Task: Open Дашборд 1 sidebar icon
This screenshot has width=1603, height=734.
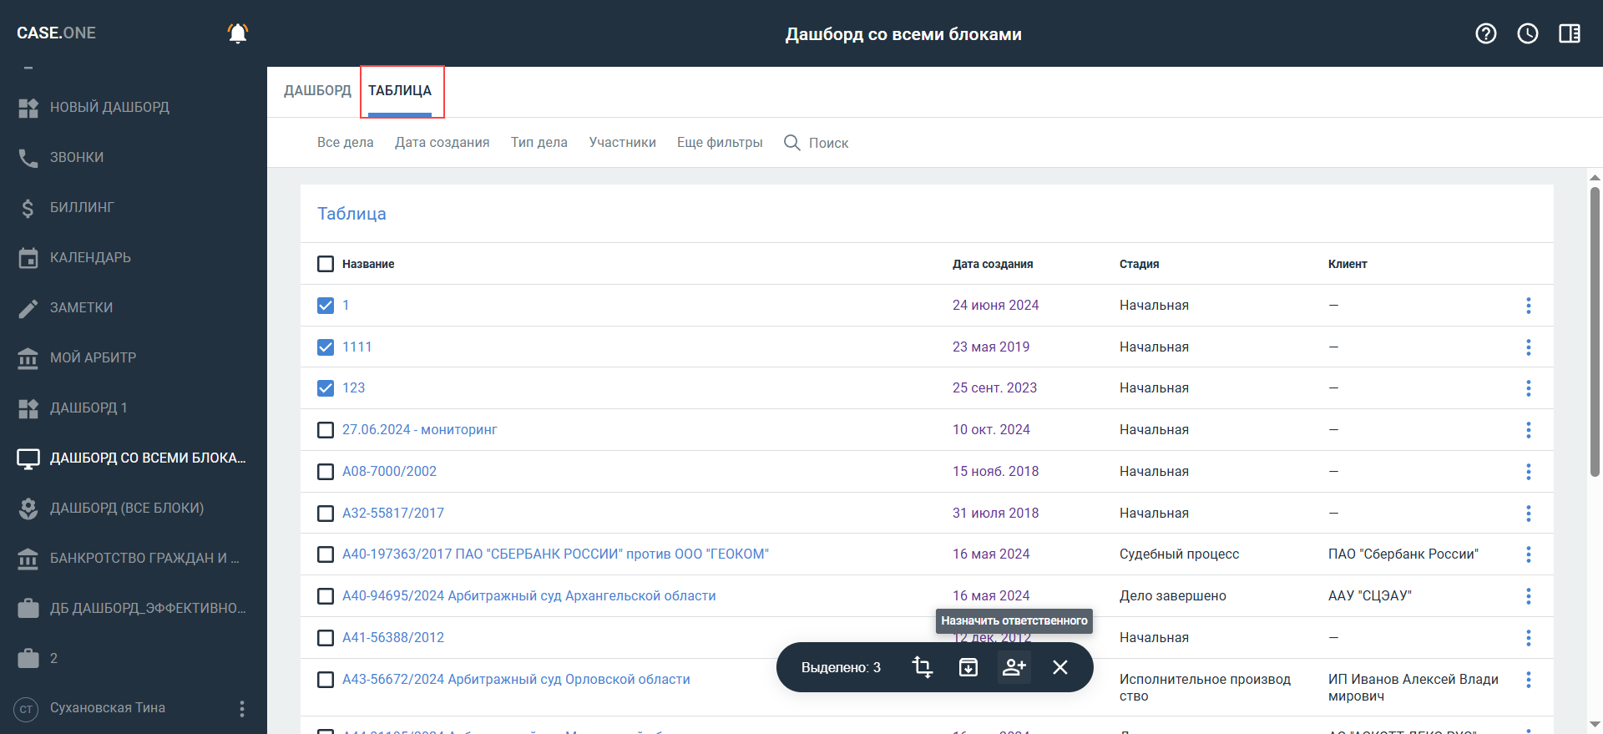Action: click(28, 408)
